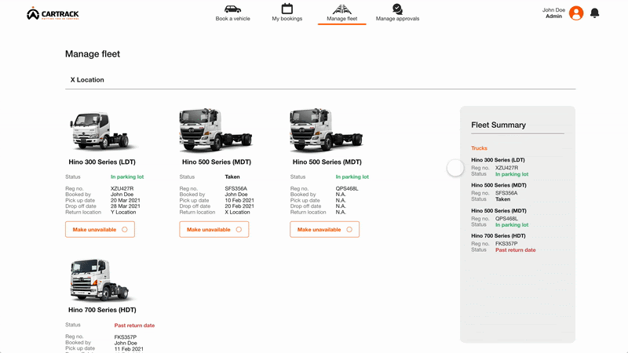Click the orange user avatar icon
The image size is (628, 353).
(x=576, y=13)
